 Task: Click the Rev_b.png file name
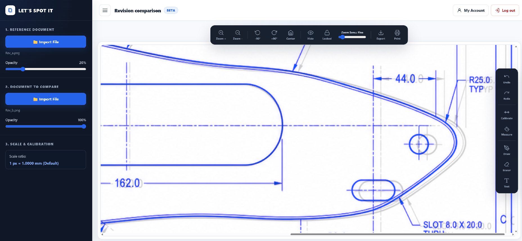[13, 110]
